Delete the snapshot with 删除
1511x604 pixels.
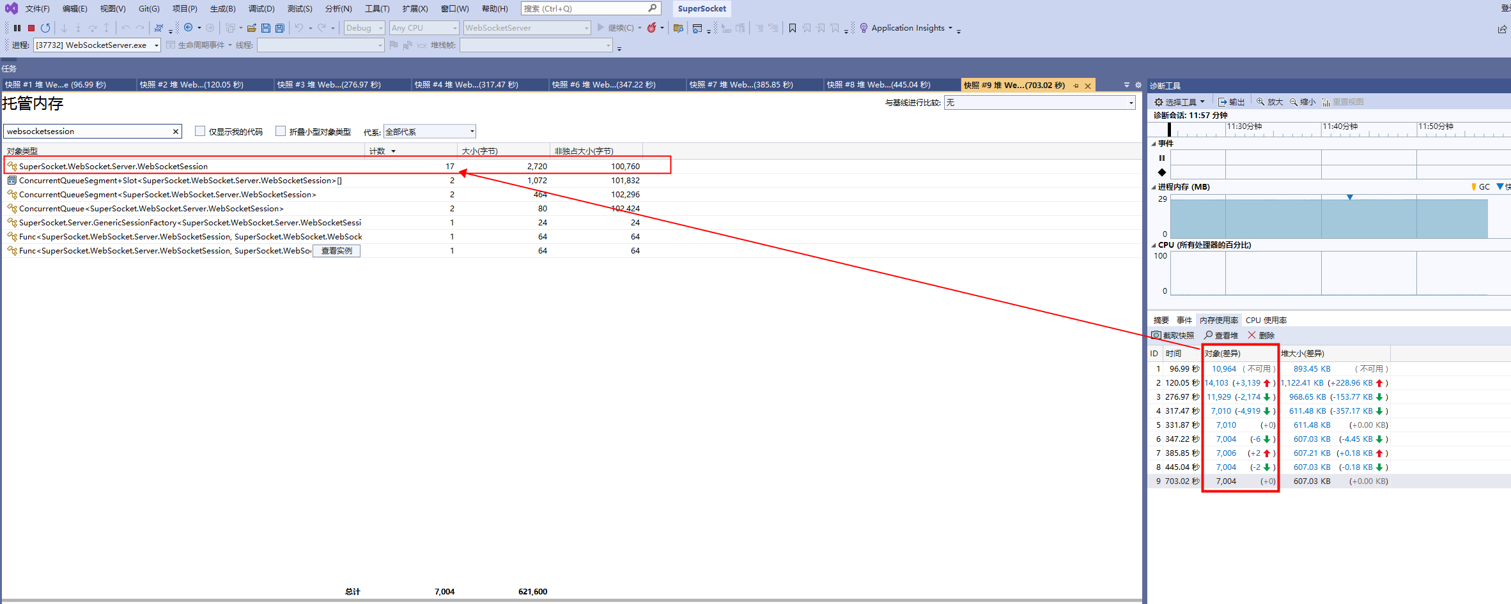point(1261,335)
